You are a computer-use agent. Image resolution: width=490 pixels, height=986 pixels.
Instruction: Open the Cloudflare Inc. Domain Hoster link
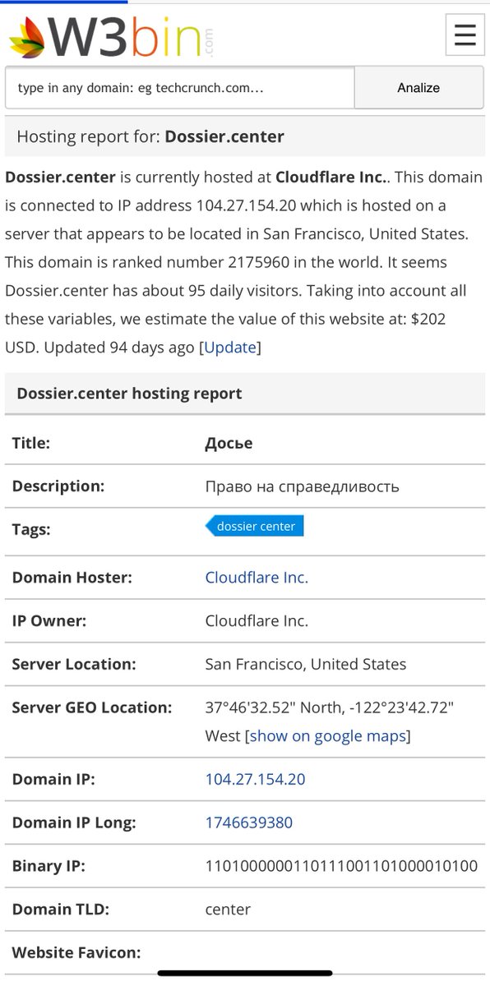257,578
